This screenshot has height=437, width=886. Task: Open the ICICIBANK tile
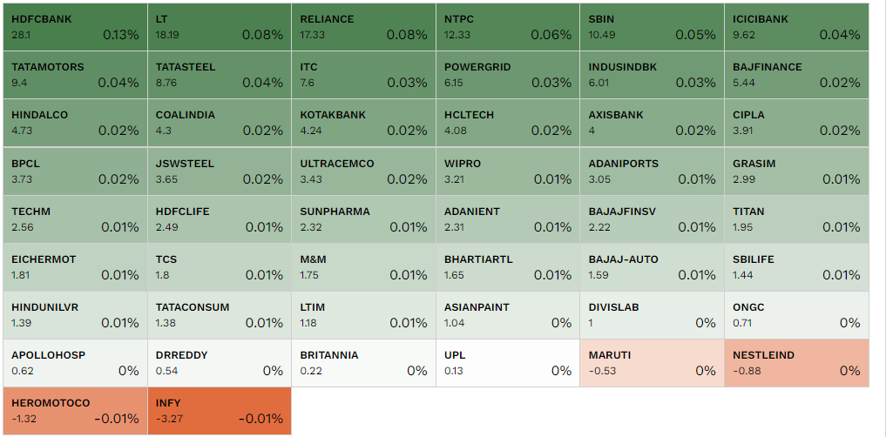pos(796,27)
